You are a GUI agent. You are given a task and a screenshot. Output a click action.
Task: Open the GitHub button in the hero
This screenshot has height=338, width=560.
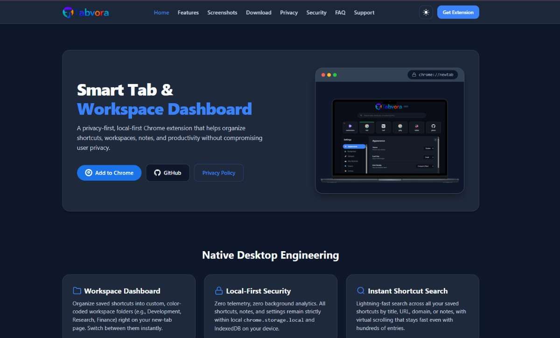click(x=168, y=173)
